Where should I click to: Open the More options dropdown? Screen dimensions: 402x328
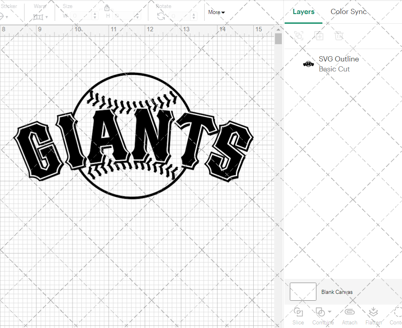tap(216, 12)
